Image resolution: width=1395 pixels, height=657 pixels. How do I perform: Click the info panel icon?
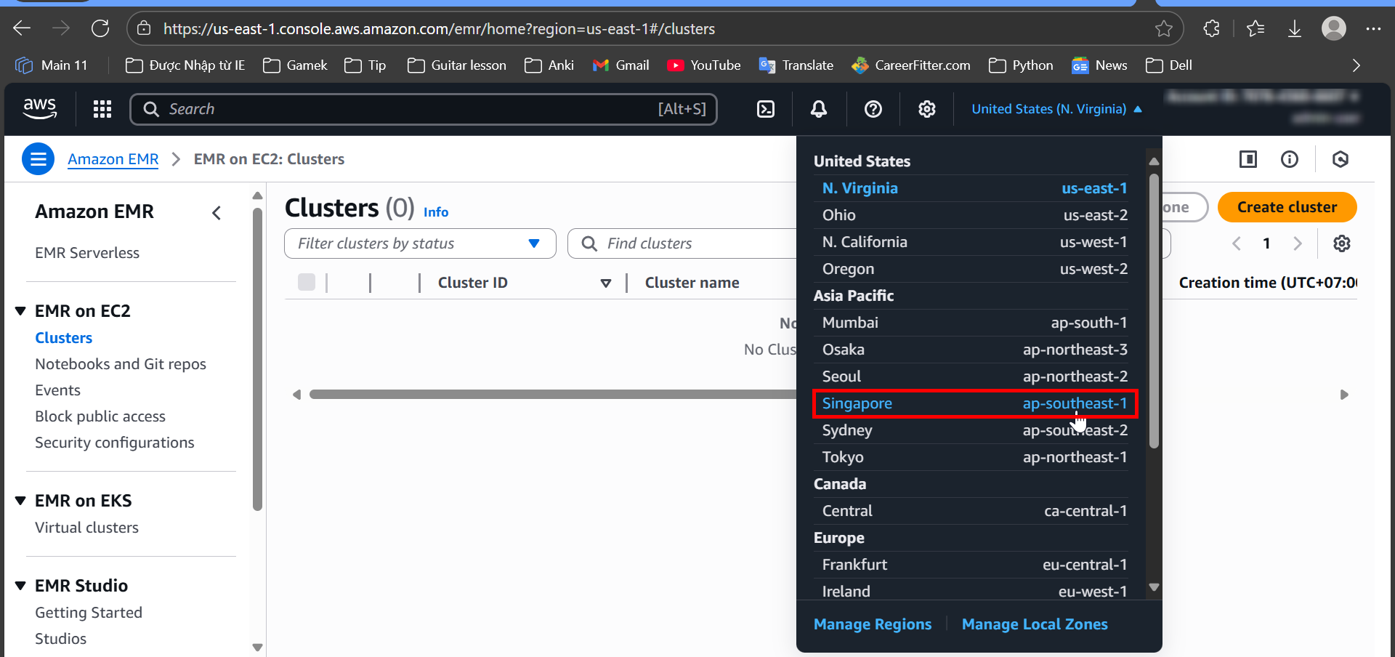[x=1290, y=158]
